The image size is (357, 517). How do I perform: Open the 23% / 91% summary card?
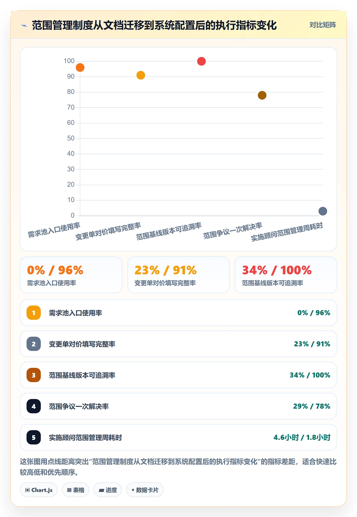(x=178, y=275)
